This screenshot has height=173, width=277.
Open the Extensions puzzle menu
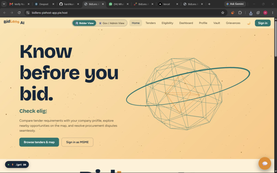[240, 13]
